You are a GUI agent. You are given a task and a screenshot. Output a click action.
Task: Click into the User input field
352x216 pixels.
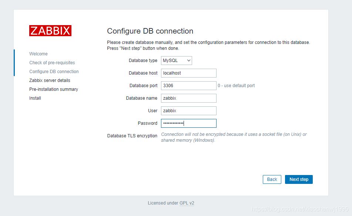[188, 111]
